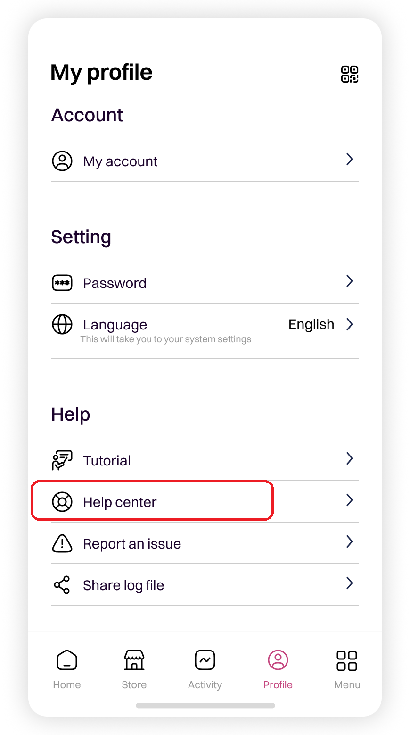Expand My account using its chevron
Viewport: 410px width, 735px height.
click(349, 160)
